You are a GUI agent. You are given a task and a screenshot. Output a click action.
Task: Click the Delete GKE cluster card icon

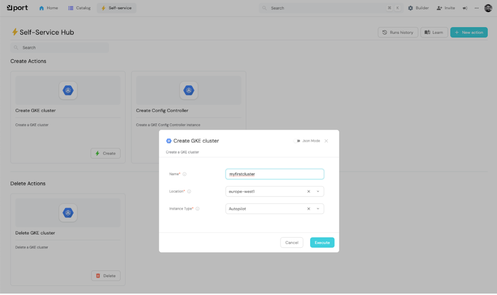coord(68,213)
